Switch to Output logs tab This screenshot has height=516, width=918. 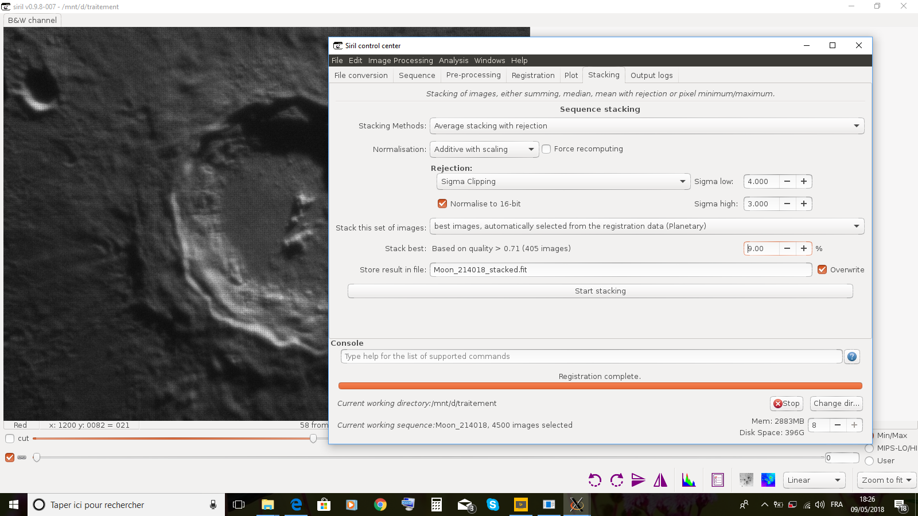point(652,75)
